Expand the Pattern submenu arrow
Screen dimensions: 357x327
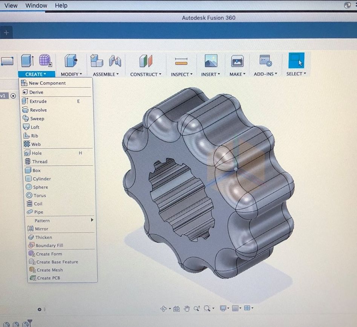92,220
